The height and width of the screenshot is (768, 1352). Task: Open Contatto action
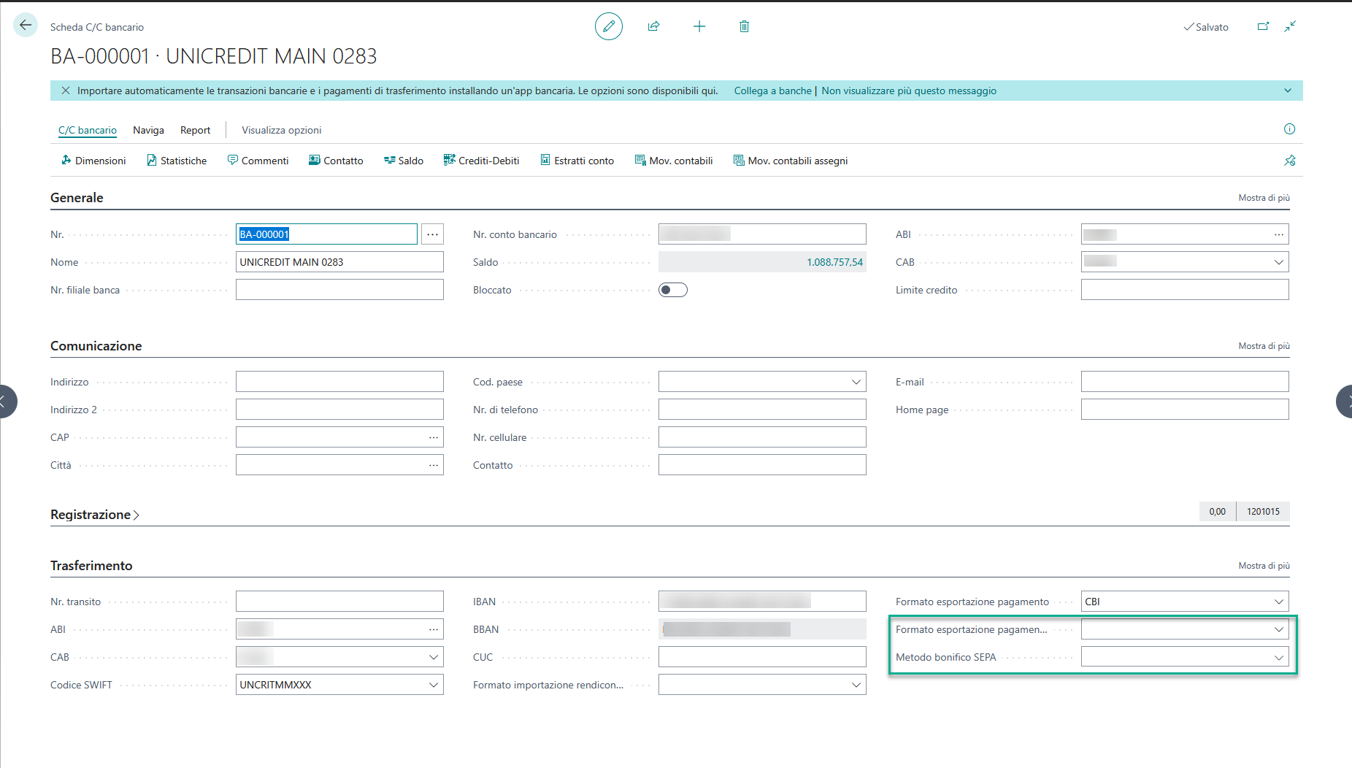click(x=336, y=161)
